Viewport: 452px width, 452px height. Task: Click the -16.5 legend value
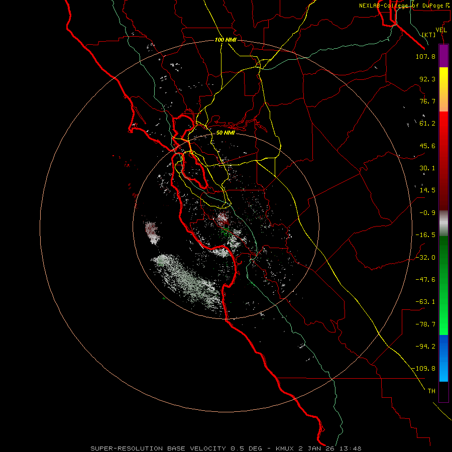point(425,235)
